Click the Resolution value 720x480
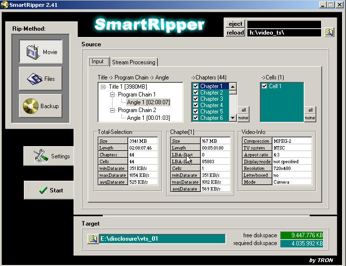The image size is (346, 266). 292,168
